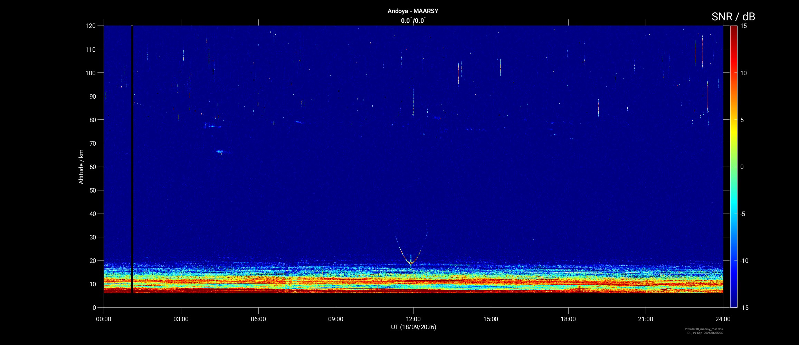The image size is (799, 345).
Task: Click the "10" tick on the altitude axis
Action: pyautogui.click(x=93, y=284)
